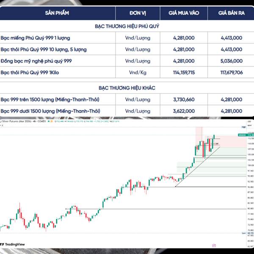Image resolution: width=254 pixels, height=254 pixels.
Task: Click buy price 3,730,660
Action: [184, 99]
